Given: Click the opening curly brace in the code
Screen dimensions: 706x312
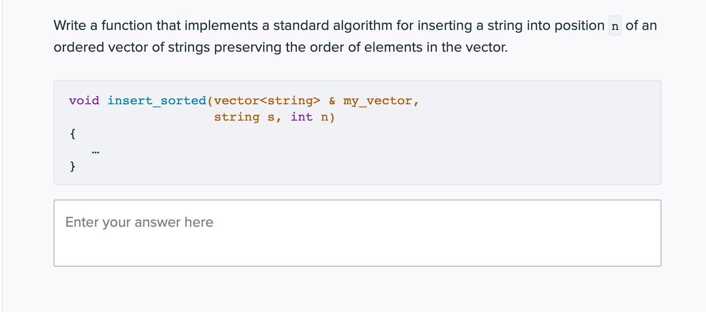Looking at the screenshot, I should 72,133.
